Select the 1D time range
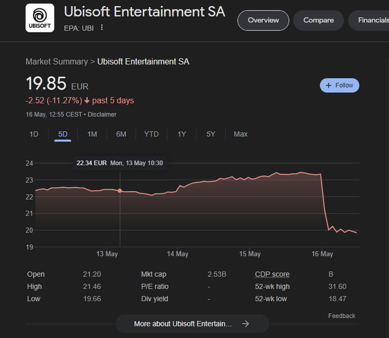The height and width of the screenshot is (338, 389). (x=34, y=134)
